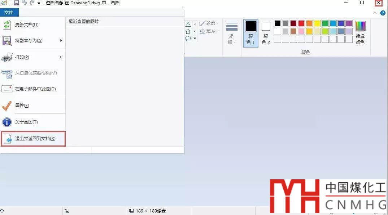Open the 填充 fill dropdown
This screenshot has width=388, height=215.
click(209, 31)
